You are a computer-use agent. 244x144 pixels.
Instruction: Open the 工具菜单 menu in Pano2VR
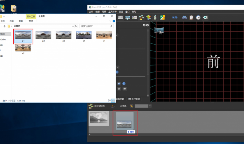point(112,12)
